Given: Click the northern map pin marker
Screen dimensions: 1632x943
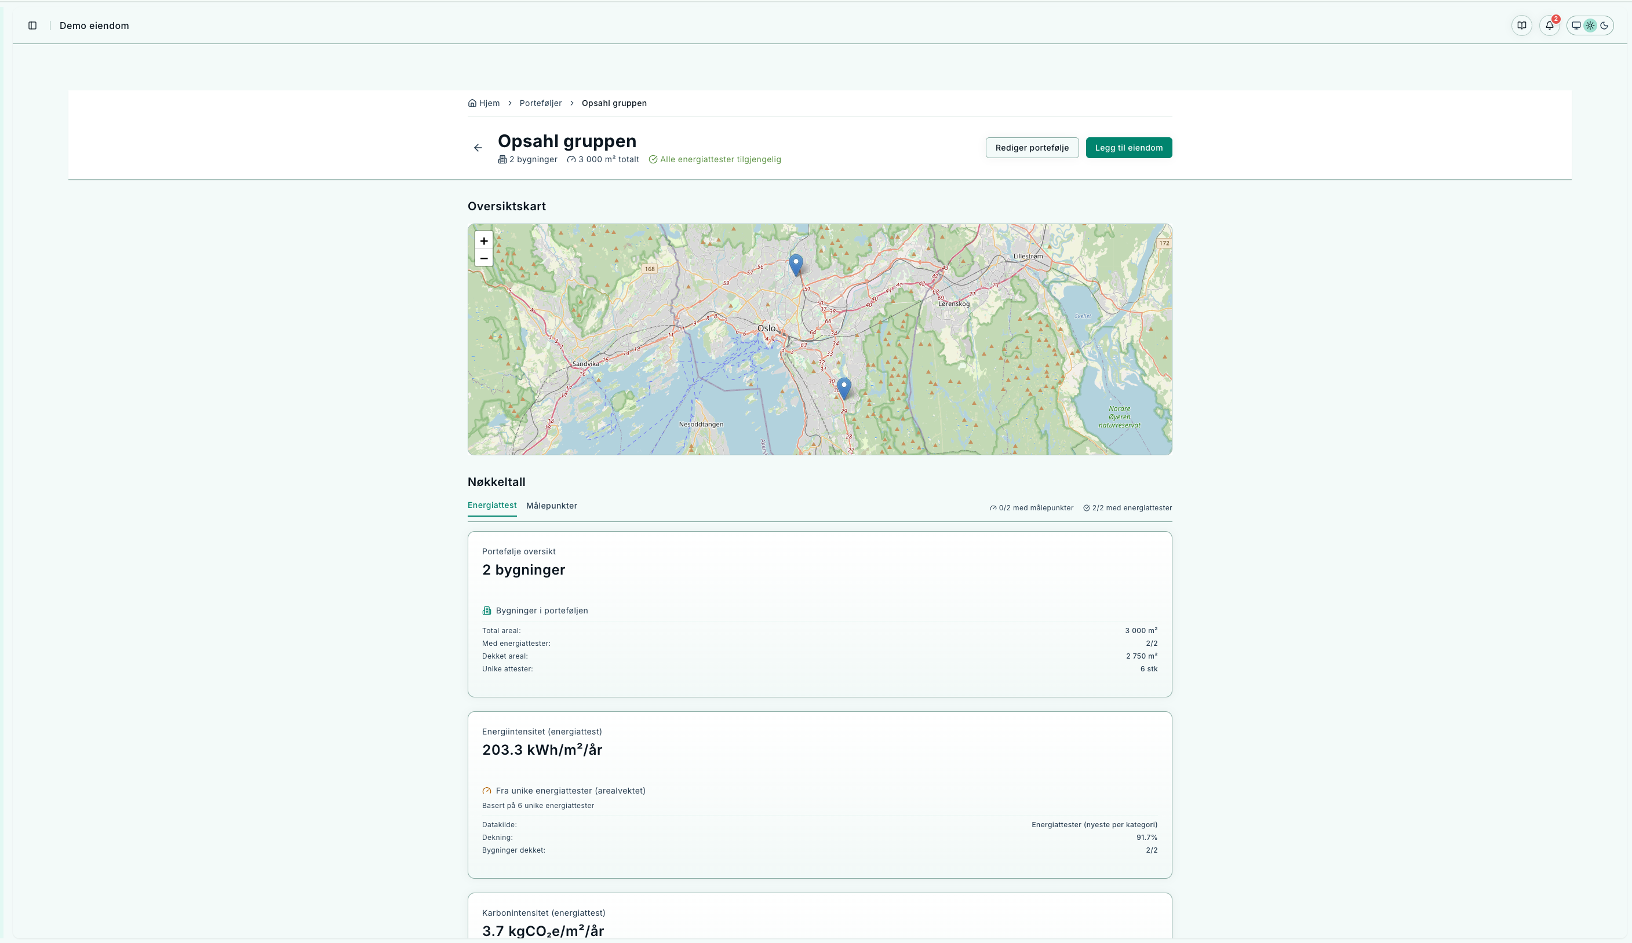Looking at the screenshot, I should [796, 264].
